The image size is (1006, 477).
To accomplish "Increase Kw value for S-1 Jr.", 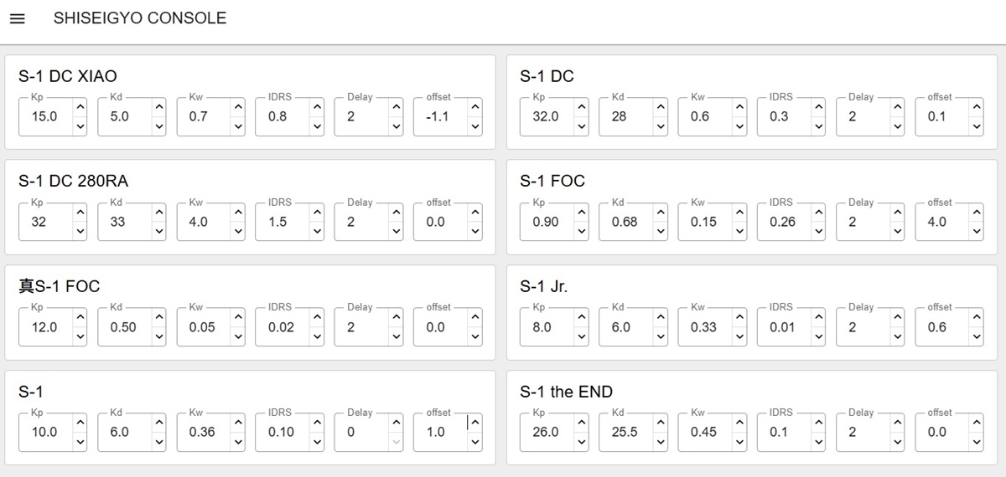I will pos(739,317).
